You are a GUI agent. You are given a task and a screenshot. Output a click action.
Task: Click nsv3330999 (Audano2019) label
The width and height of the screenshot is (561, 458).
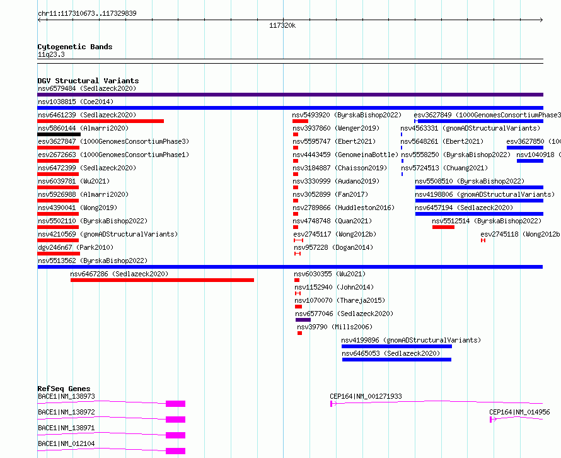coord(336,181)
